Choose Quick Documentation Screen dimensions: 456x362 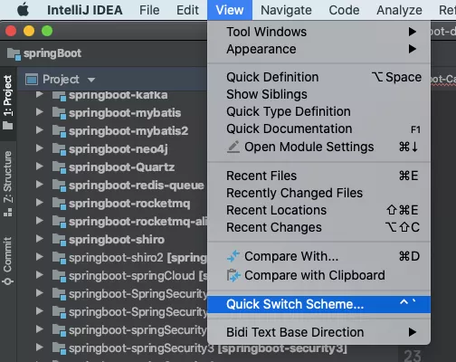coord(318,129)
